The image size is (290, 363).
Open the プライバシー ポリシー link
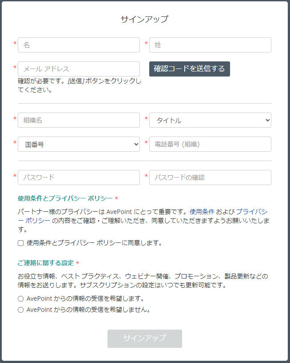[252, 212]
